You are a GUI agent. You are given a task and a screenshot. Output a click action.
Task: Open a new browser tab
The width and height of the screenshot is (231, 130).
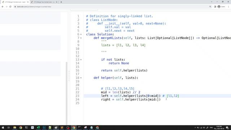click(61, 2)
